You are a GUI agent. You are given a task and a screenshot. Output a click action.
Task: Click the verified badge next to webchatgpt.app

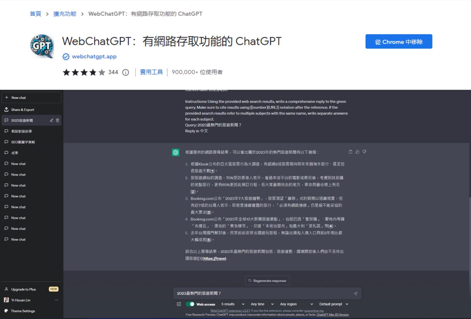[66, 57]
